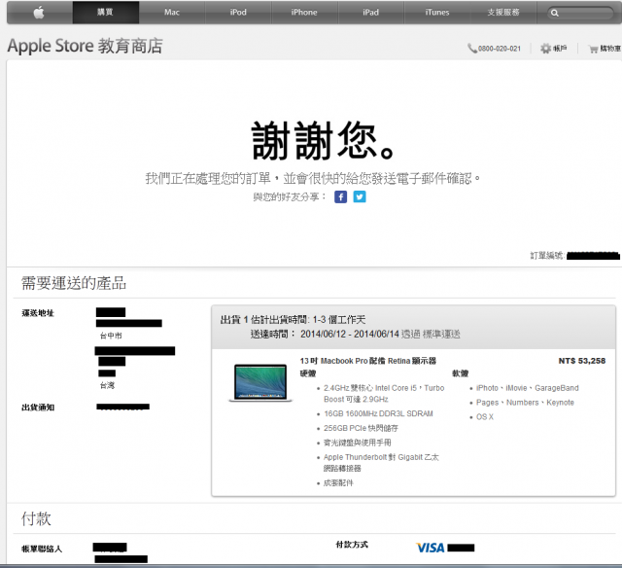The height and width of the screenshot is (568, 622).
Task: Click the phone number 0800-020-021
Action: pyautogui.click(x=499, y=49)
